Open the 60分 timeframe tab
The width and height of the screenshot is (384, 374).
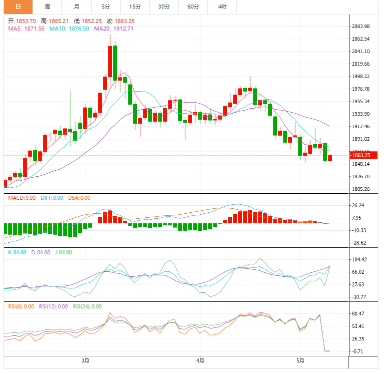pyautogui.click(x=193, y=7)
